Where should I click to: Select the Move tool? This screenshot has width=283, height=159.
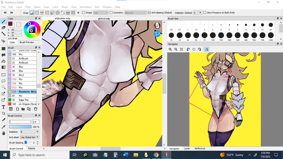pos(3,41)
